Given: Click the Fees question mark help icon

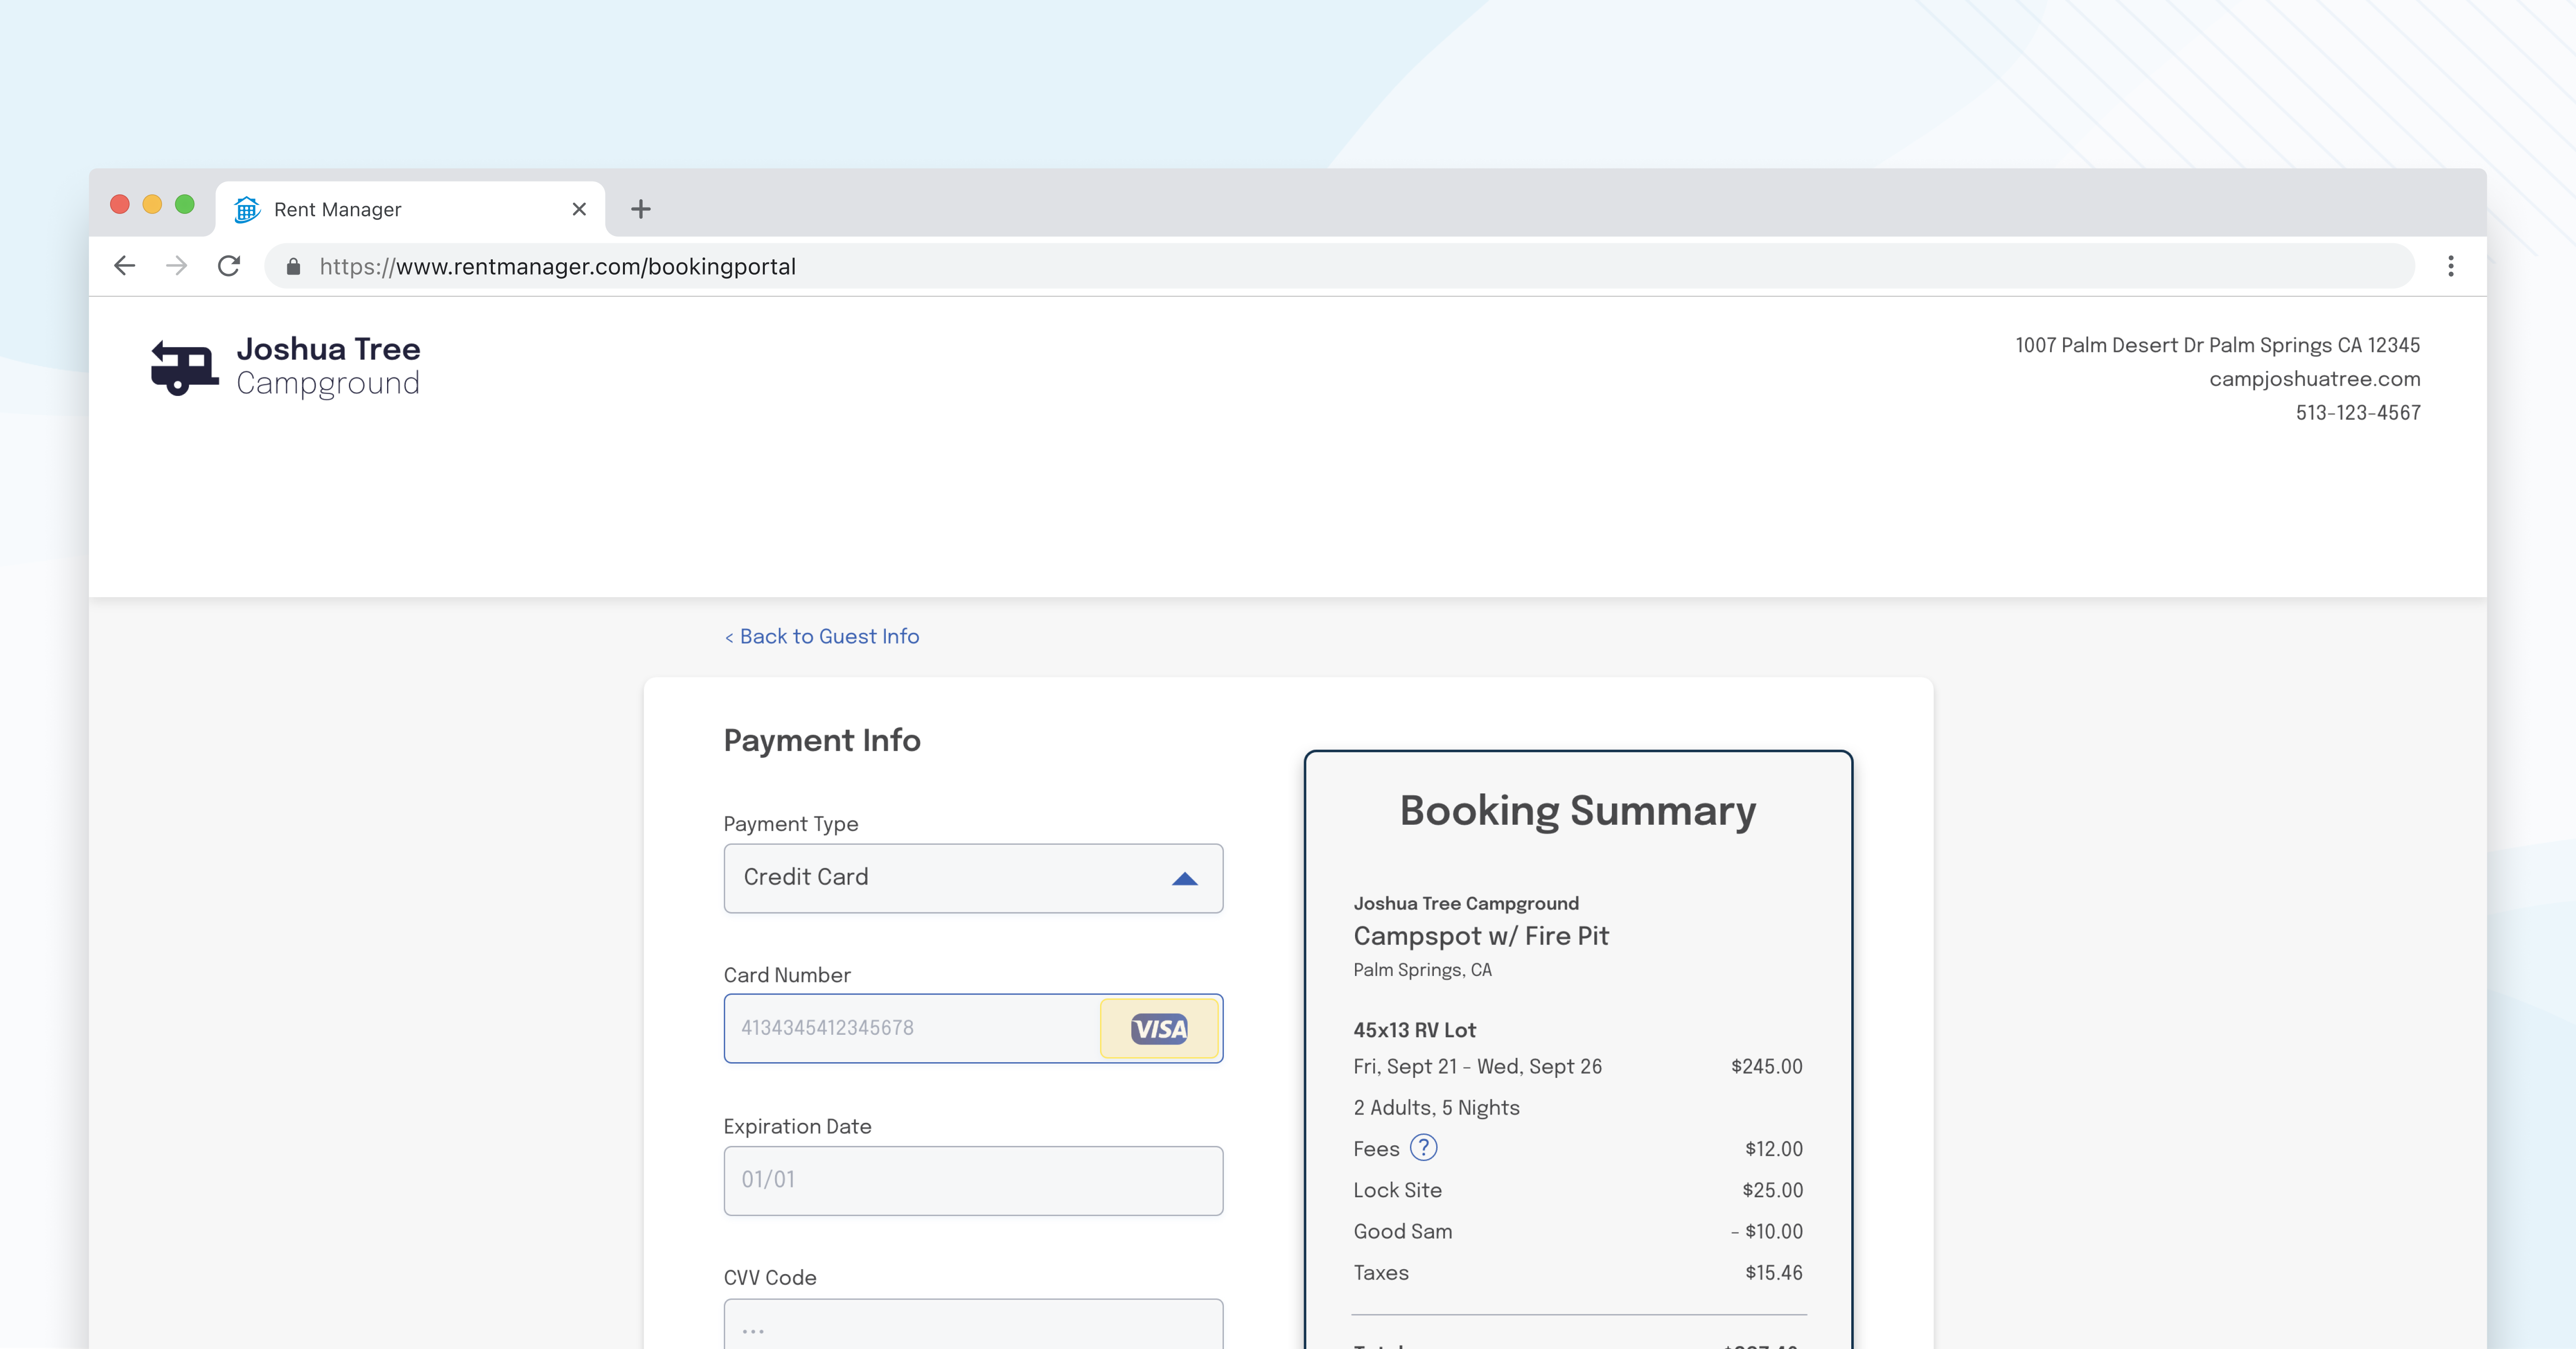Looking at the screenshot, I should [x=1423, y=1148].
